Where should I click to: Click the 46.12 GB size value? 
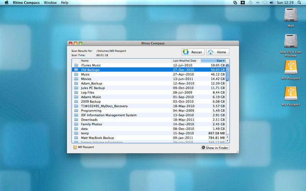coord(218,74)
